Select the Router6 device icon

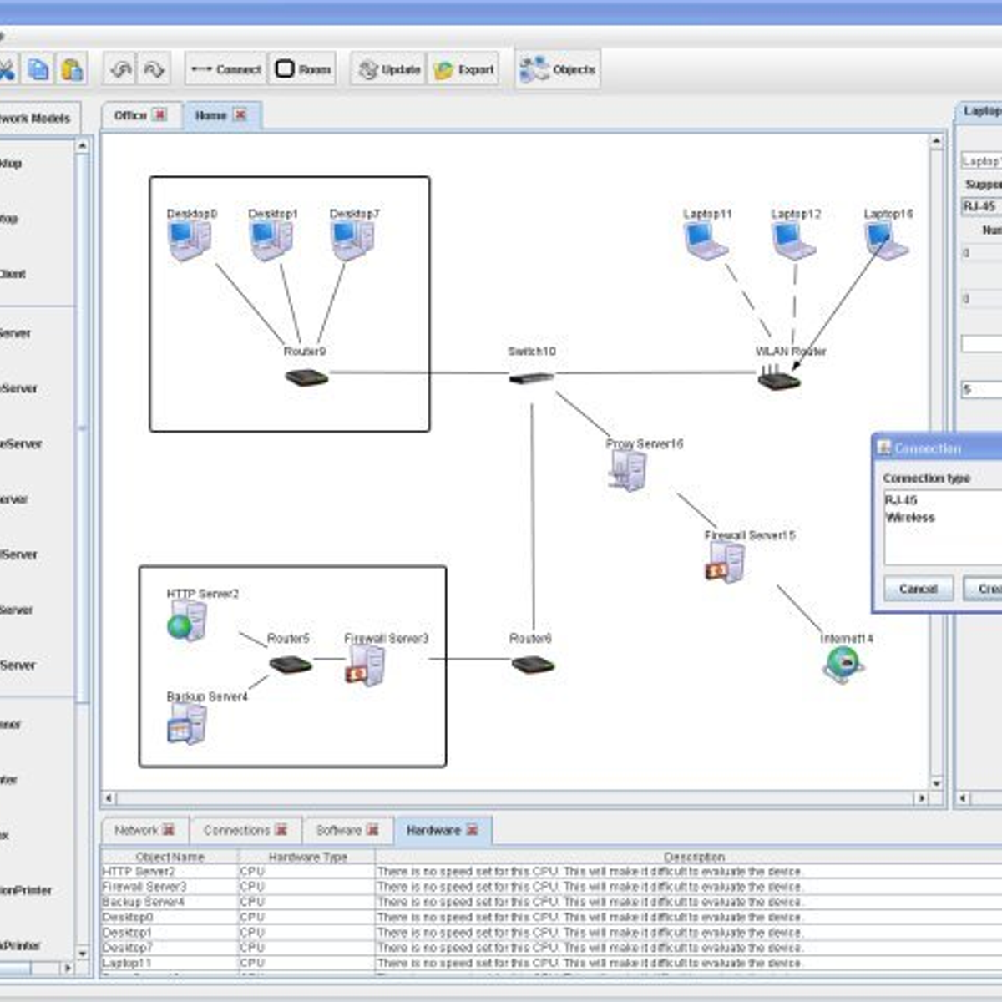click(533, 665)
